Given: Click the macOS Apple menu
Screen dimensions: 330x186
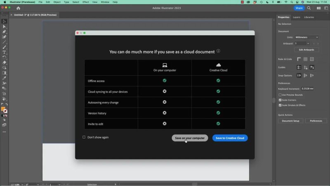Looking at the screenshot, I should (x=5, y=2).
